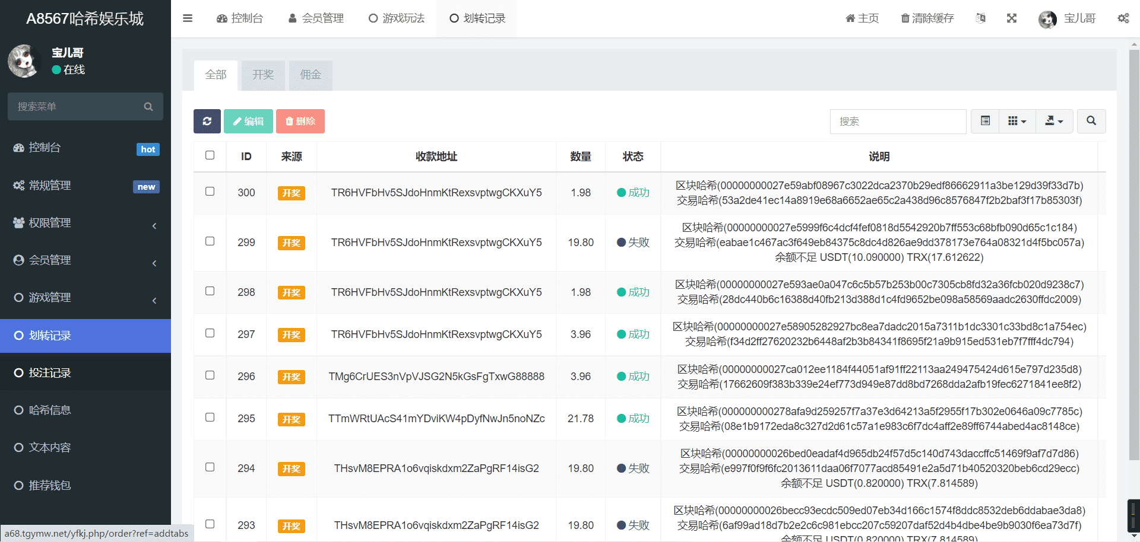Click the table 搜索 input field
The height and width of the screenshot is (542, 1140).
tap(898, 122)
